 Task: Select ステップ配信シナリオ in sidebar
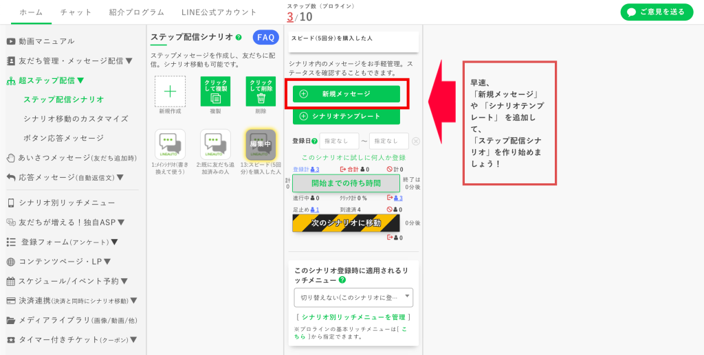(x=63, y=100)
